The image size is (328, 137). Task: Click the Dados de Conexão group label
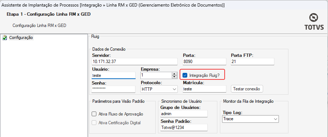(109, 49)
